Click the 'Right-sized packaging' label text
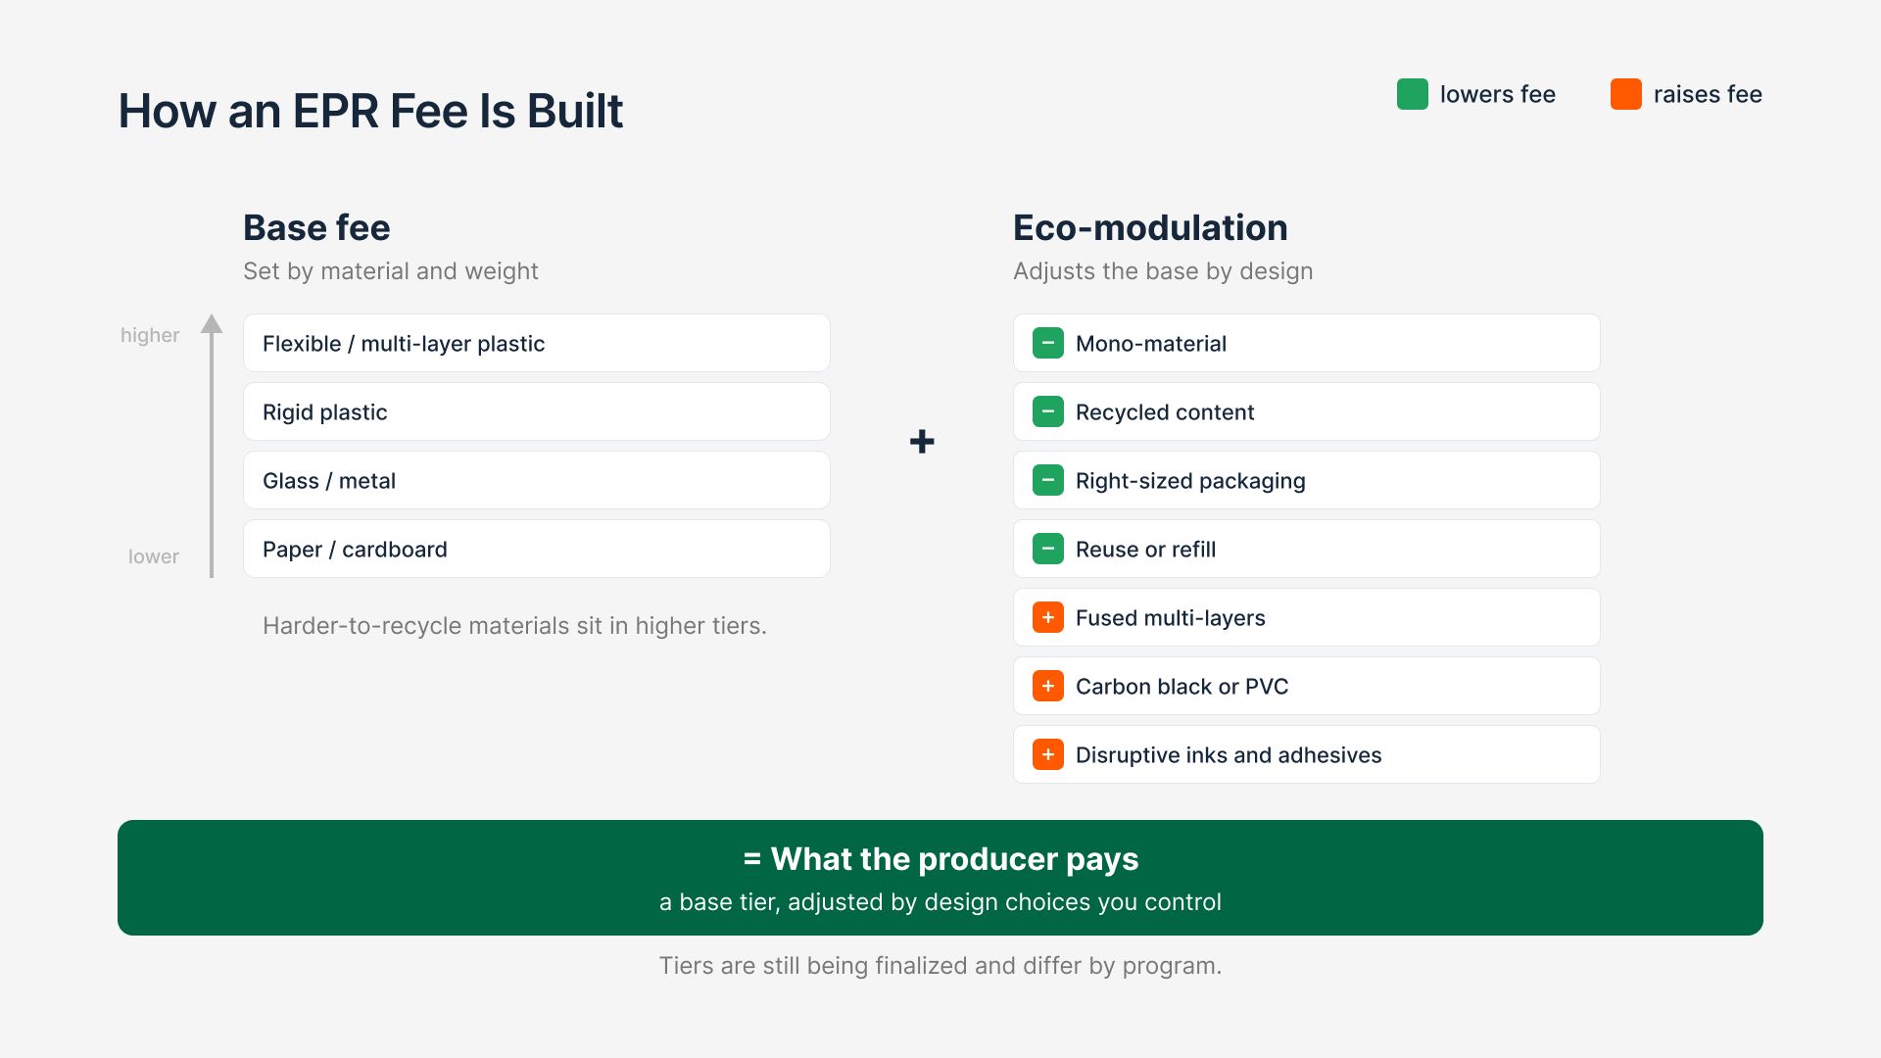1881x1058 pixels. (x=1190, y=481)
